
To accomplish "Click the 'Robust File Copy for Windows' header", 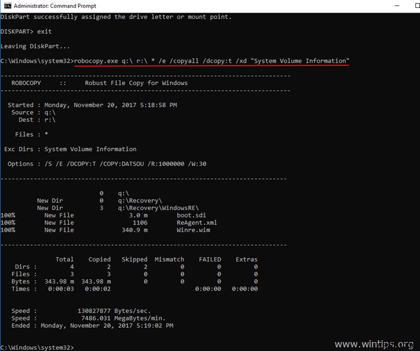I will tap(136, 83).
